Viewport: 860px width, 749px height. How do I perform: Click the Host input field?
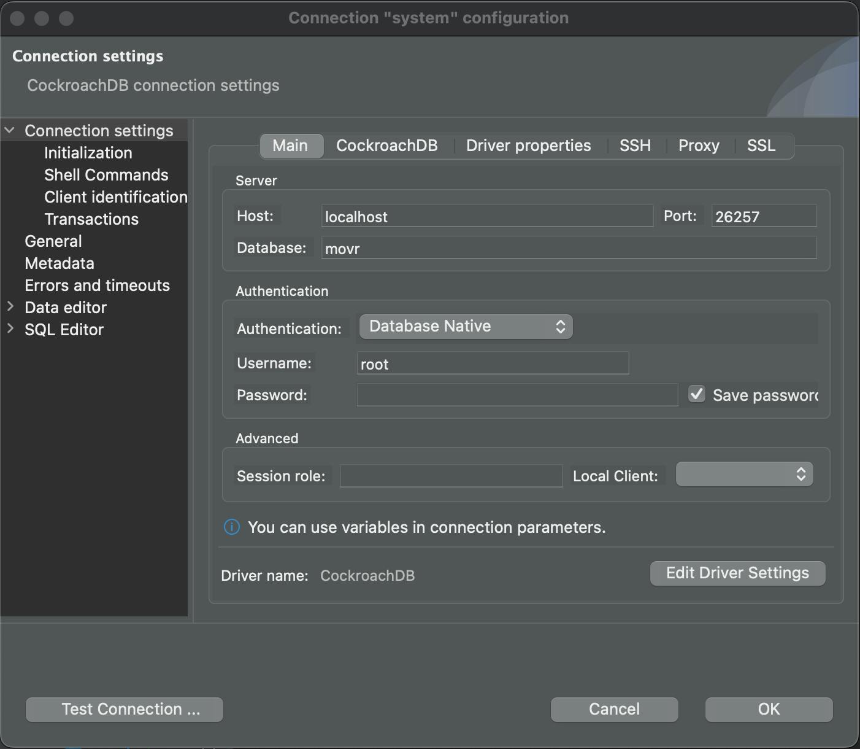(486, 216)
